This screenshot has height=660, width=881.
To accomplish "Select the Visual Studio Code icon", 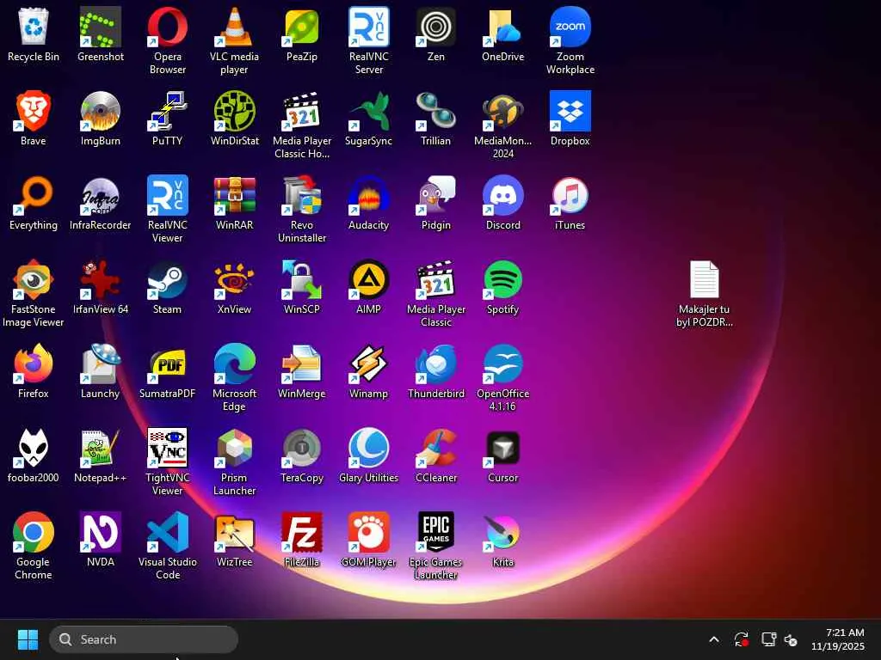I will tap(168, 534).
